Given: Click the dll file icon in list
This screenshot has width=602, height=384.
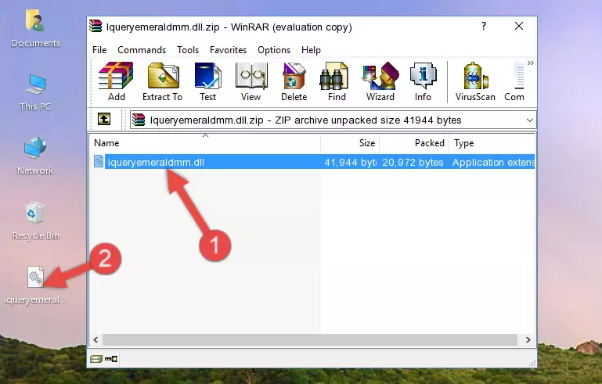Looking at the screenshot, I should point(99,162).
